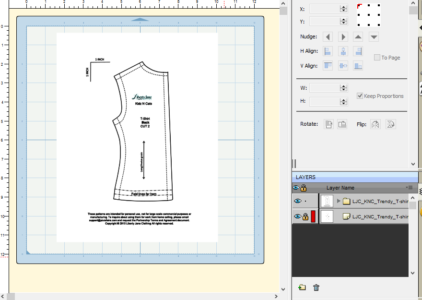Open the Layers panel options menu
The height and width of the screenshot is (300, 422).
[x=410, y=188]
